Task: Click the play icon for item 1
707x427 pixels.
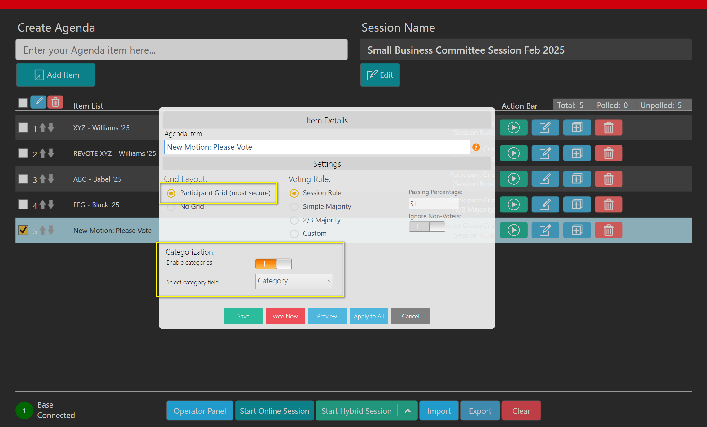Action: [x=513, y=127]
